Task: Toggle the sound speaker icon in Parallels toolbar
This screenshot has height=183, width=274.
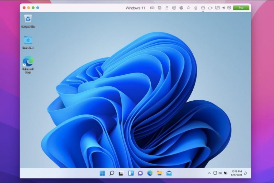Action: coord(188,8)
